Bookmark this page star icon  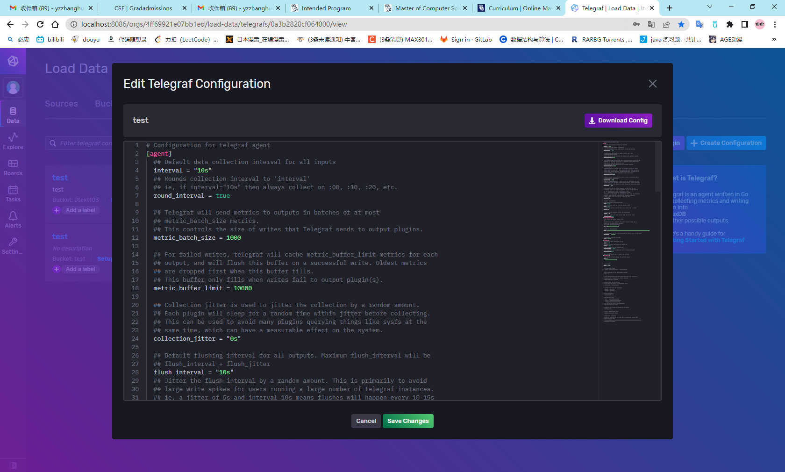click(x=681, y=24)
